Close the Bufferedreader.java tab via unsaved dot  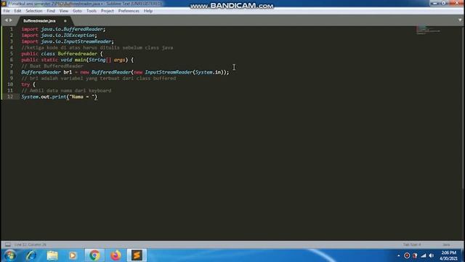[x=65, y=21]
